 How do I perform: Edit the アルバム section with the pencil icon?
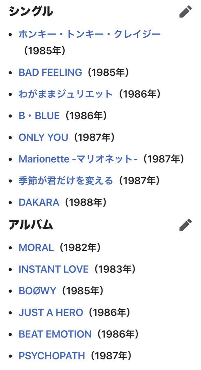coord(186,225)
